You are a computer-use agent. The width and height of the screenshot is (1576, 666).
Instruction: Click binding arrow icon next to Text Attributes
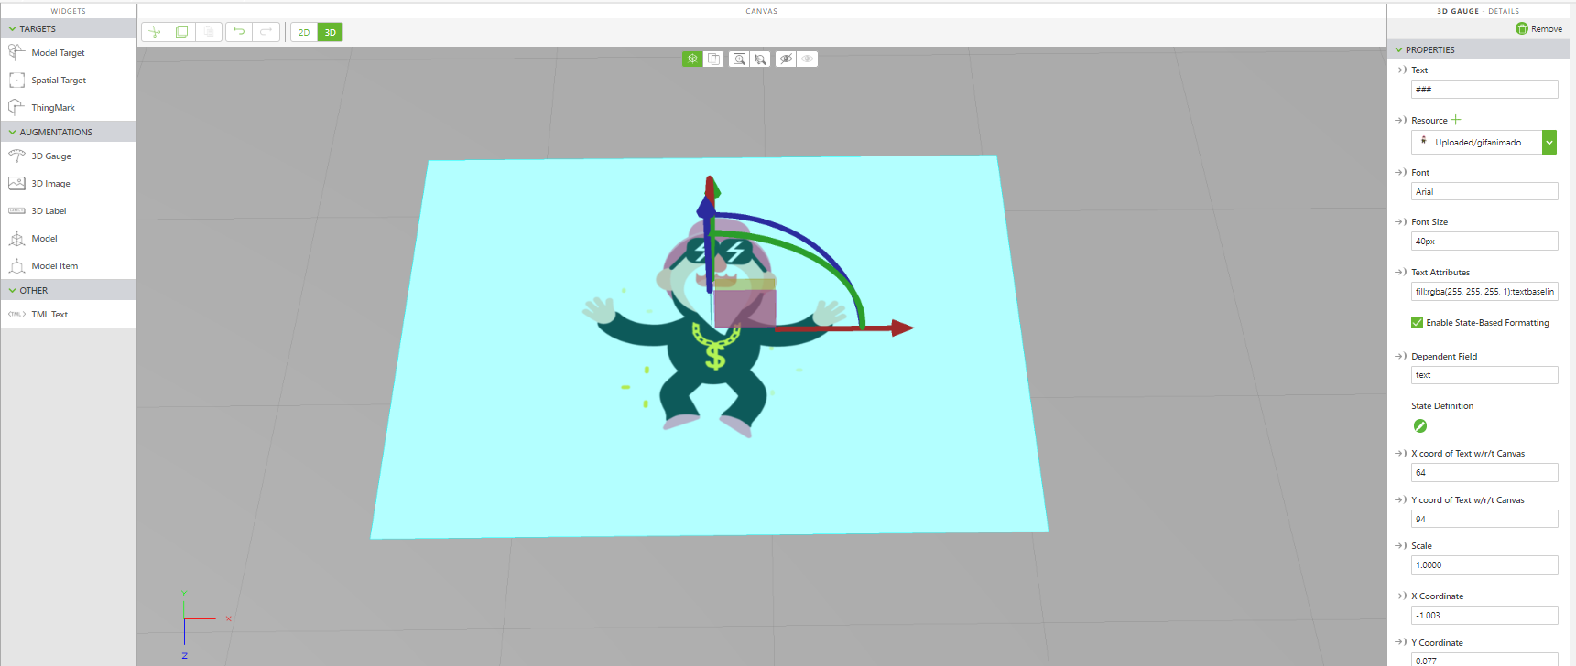click(1400, 272)
